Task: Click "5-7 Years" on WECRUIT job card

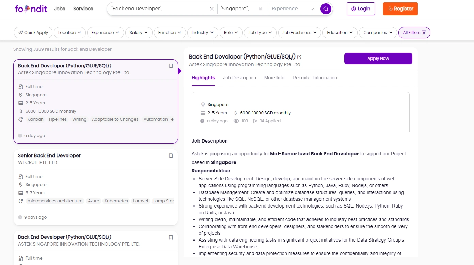Action: tap(35, 193)
